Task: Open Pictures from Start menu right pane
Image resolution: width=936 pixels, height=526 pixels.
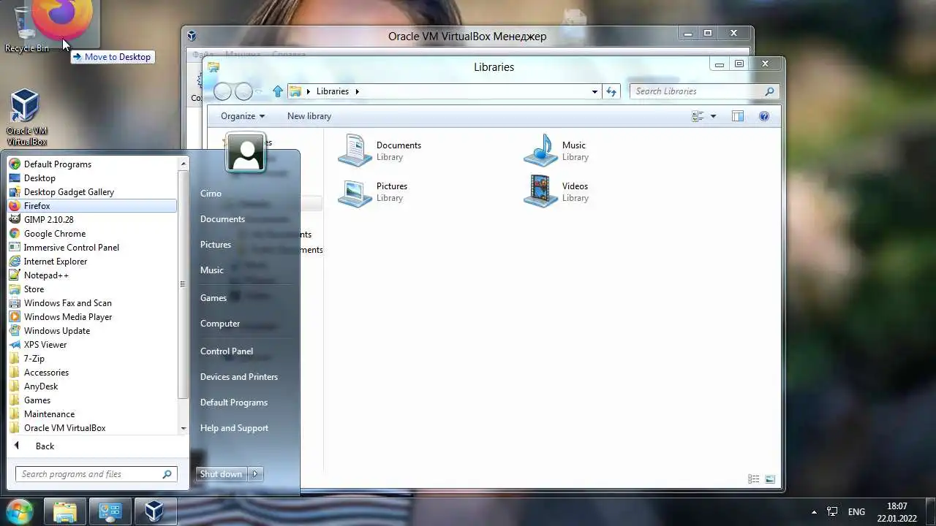Action: tap(216, 245)
